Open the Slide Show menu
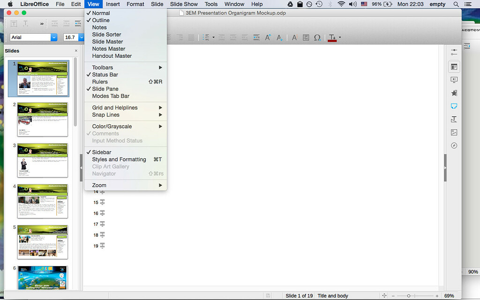The image size is (480, 300). [184, 4]
